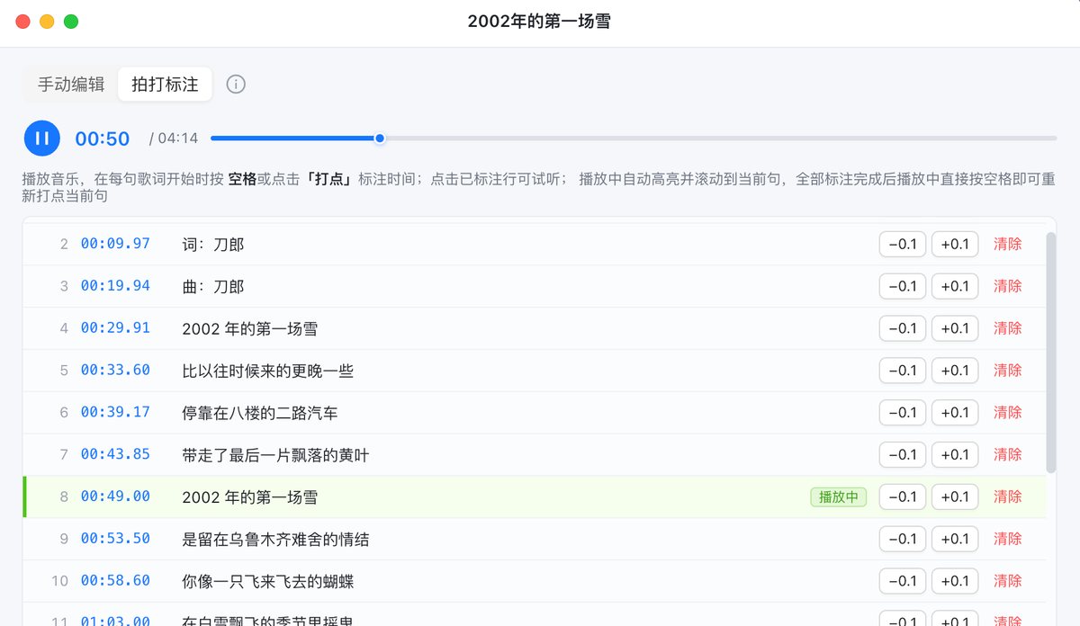The height and width of the screenshot is (626, 1080).
Task: Switch to the 手动编辑 tab
Action: [71, 85]
